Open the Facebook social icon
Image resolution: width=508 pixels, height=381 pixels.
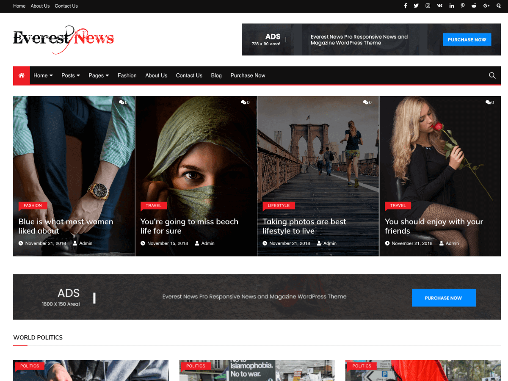[x=405, y=6]
